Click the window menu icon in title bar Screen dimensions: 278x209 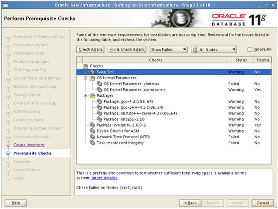click(5, 5)
